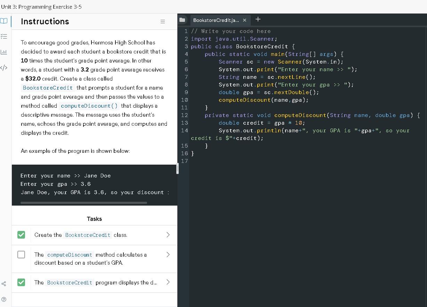The height and width of the screenshot is (307, 427).
Task: Click the example output line Enter your gpa
Action: [x=56, y=184]
